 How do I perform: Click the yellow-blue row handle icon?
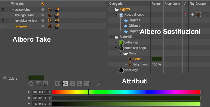[x=3, y=9]
